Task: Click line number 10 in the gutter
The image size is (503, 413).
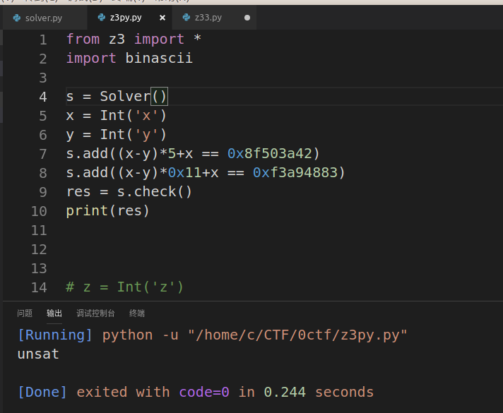Action: tap(39, 211)
